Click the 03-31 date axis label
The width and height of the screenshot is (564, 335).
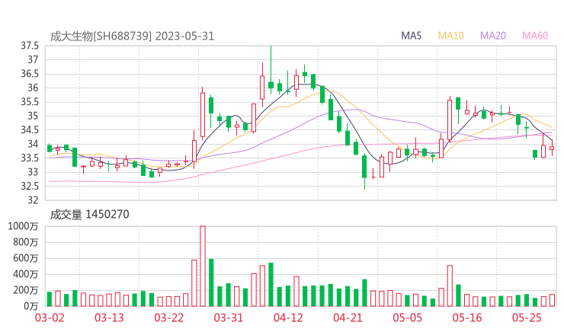(x=229, y=317)
